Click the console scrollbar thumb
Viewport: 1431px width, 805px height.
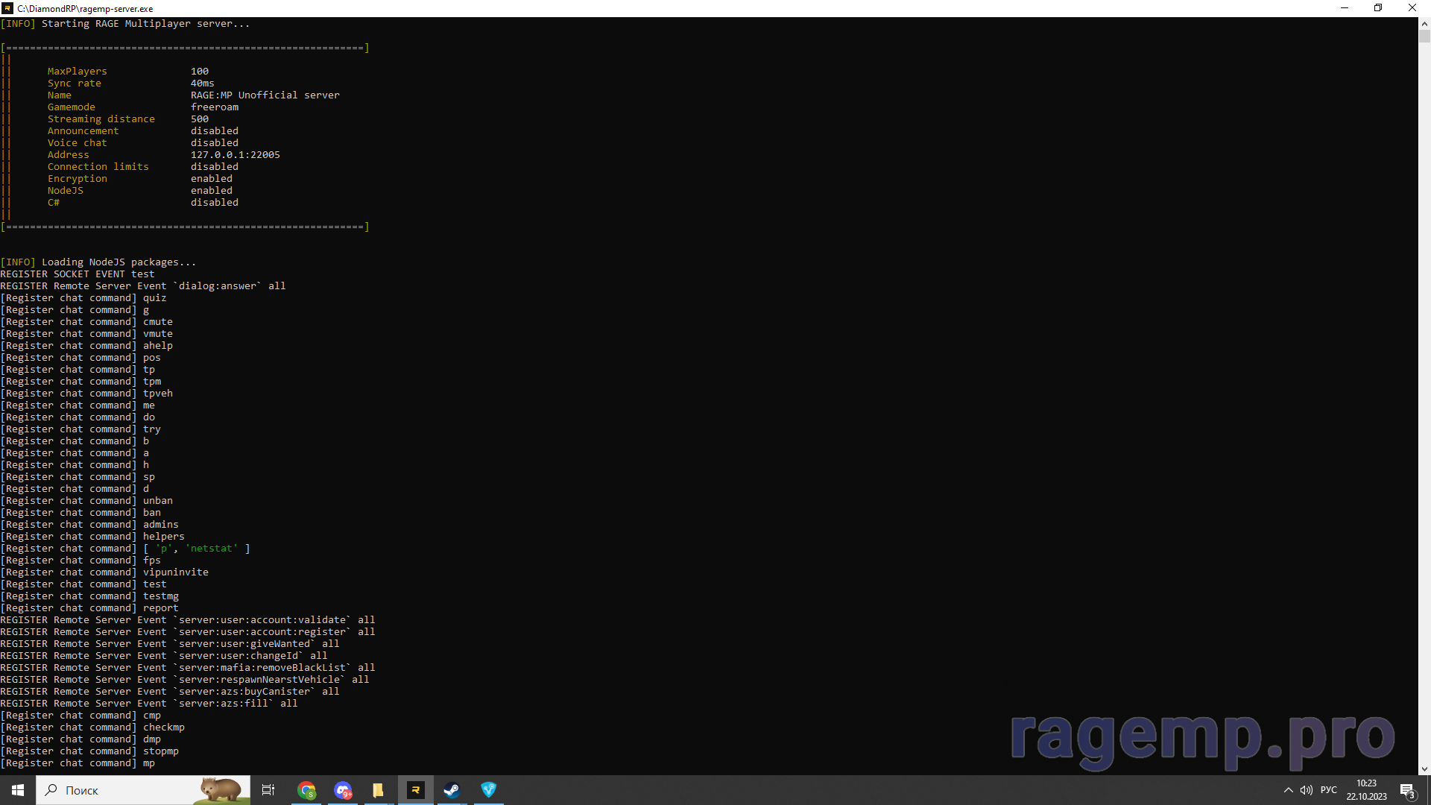click(1424, 37)
